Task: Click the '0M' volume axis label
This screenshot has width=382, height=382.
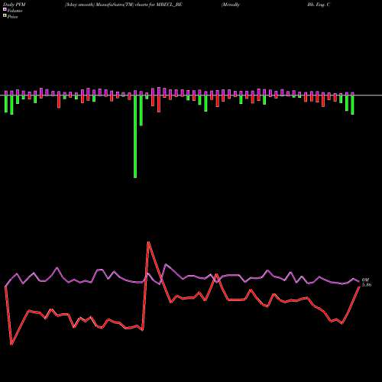Action: pyautogui.click(x=365, y=280)
